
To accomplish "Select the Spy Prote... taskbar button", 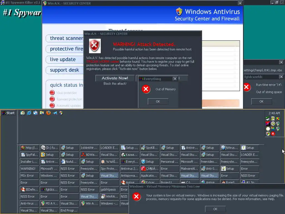I will (x=109, y=169).
